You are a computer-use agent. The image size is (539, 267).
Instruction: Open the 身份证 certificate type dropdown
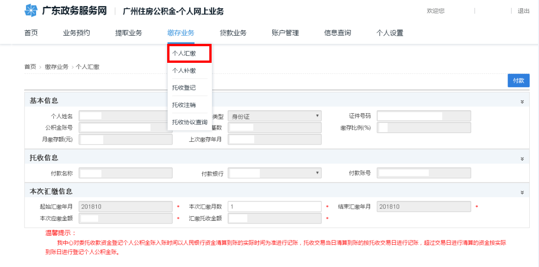[x=274, y=116]
